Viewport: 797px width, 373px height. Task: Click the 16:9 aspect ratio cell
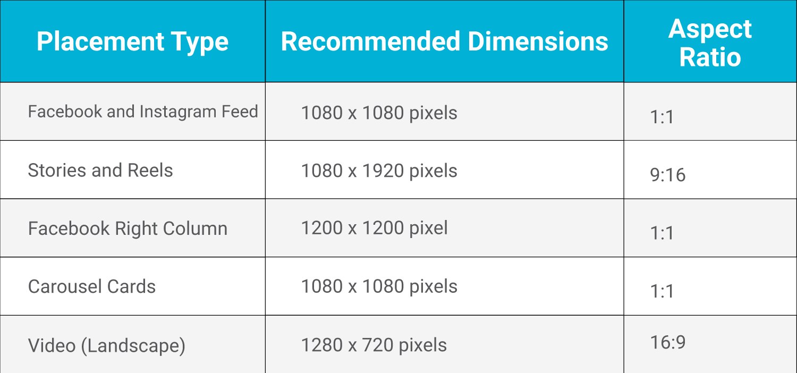[x=667, y=342]
